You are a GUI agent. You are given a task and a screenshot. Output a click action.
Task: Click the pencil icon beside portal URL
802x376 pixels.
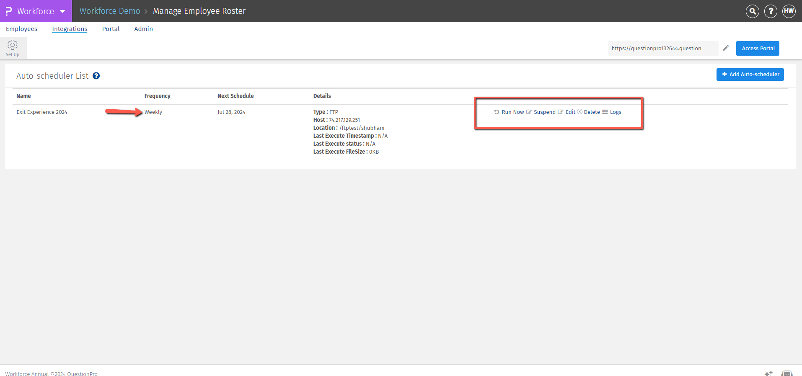(726, 48)
